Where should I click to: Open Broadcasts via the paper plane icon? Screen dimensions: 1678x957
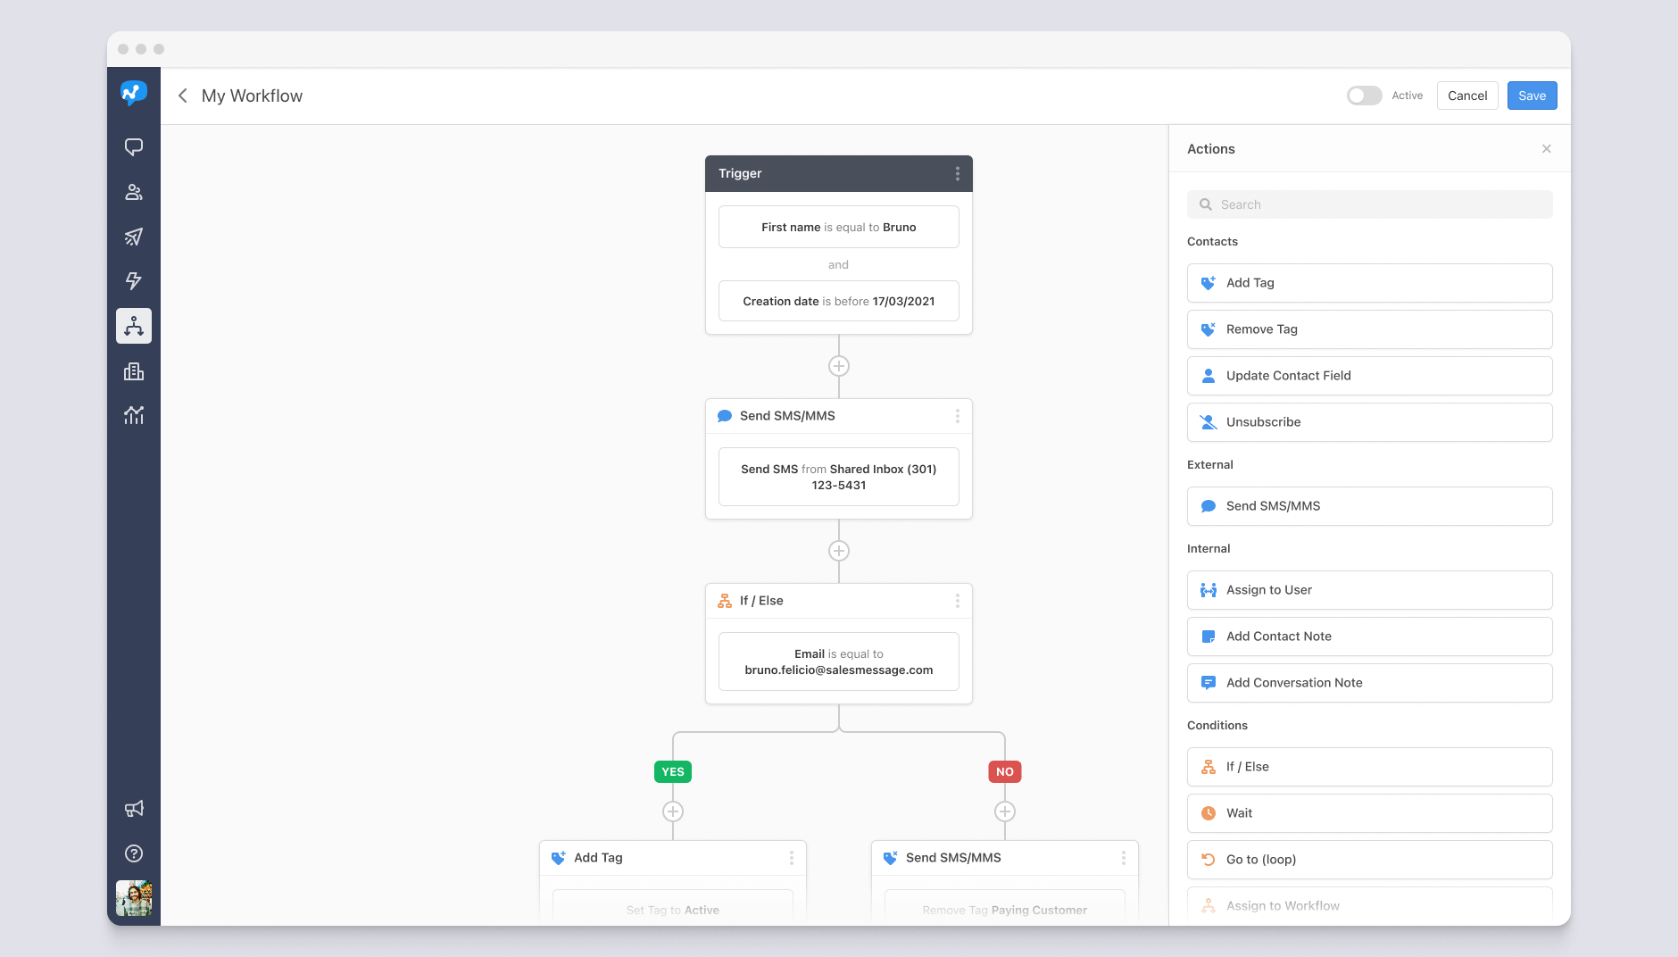134,237
